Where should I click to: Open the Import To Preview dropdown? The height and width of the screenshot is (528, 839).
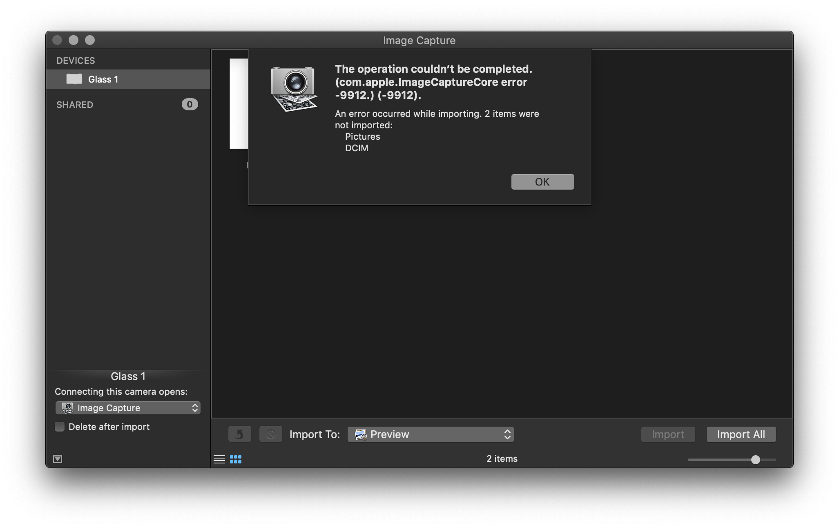click(431, 434)
